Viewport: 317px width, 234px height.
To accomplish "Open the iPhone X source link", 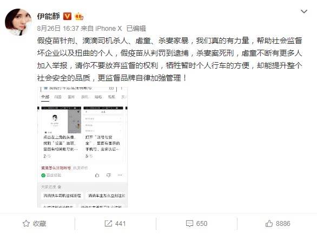I will pyautogui.click(x=109, y=29).
